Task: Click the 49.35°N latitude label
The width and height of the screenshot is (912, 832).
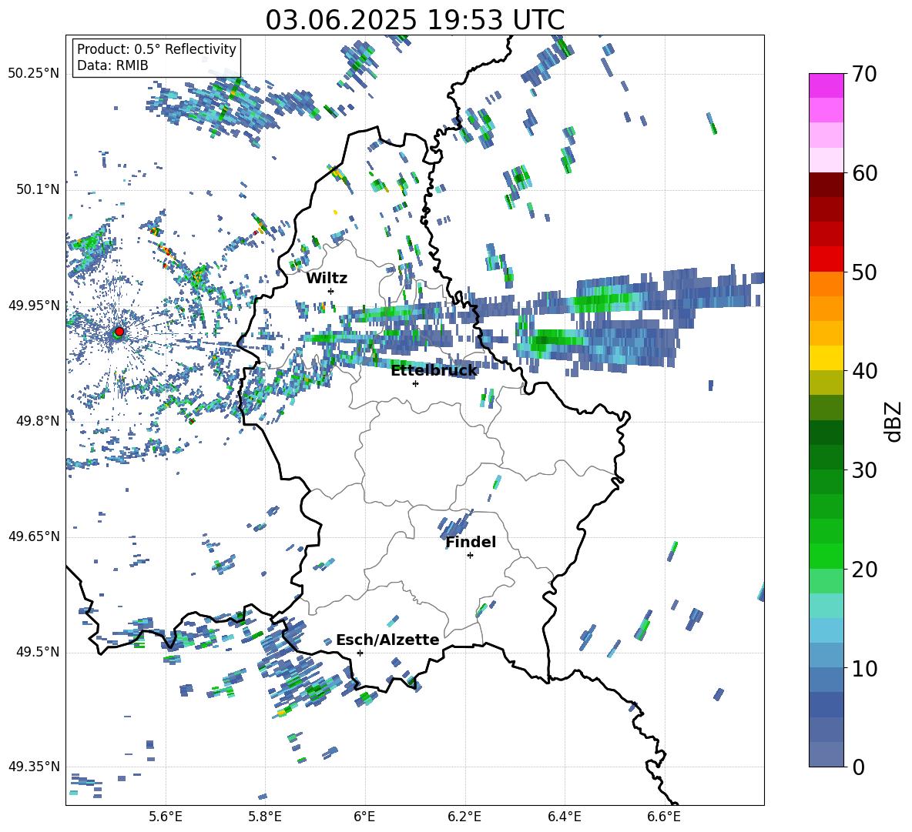Action: pos(34,767)
